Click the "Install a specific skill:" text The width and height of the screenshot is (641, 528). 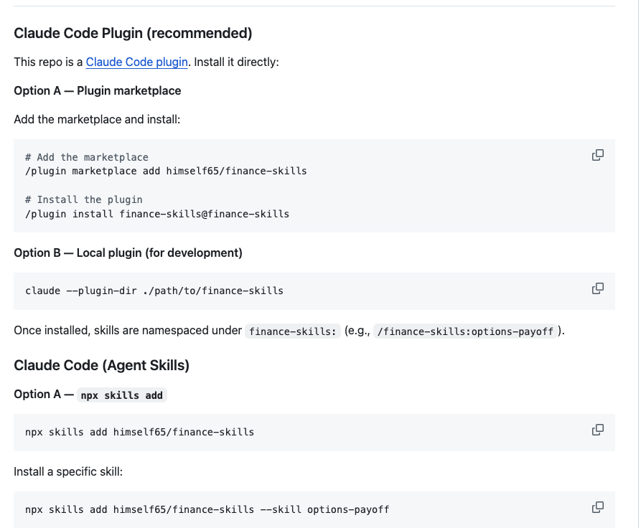point(68,471)
